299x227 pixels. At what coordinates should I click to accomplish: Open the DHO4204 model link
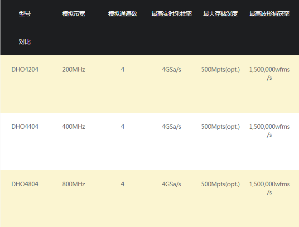pyautogui.click(x=25, y=69)
